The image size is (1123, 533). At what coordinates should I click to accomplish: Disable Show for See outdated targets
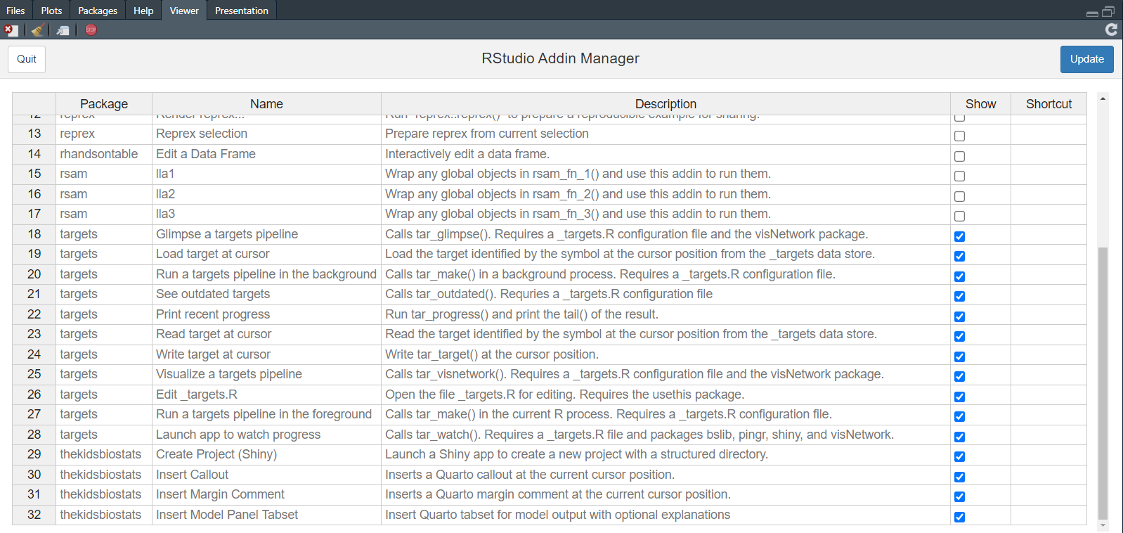[959, 296]
